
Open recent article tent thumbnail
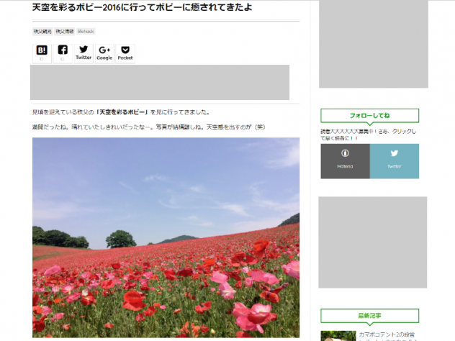coord(338,336)
